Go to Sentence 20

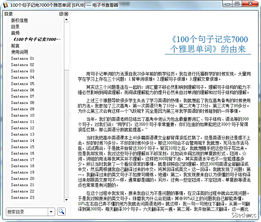coord(22,178)
